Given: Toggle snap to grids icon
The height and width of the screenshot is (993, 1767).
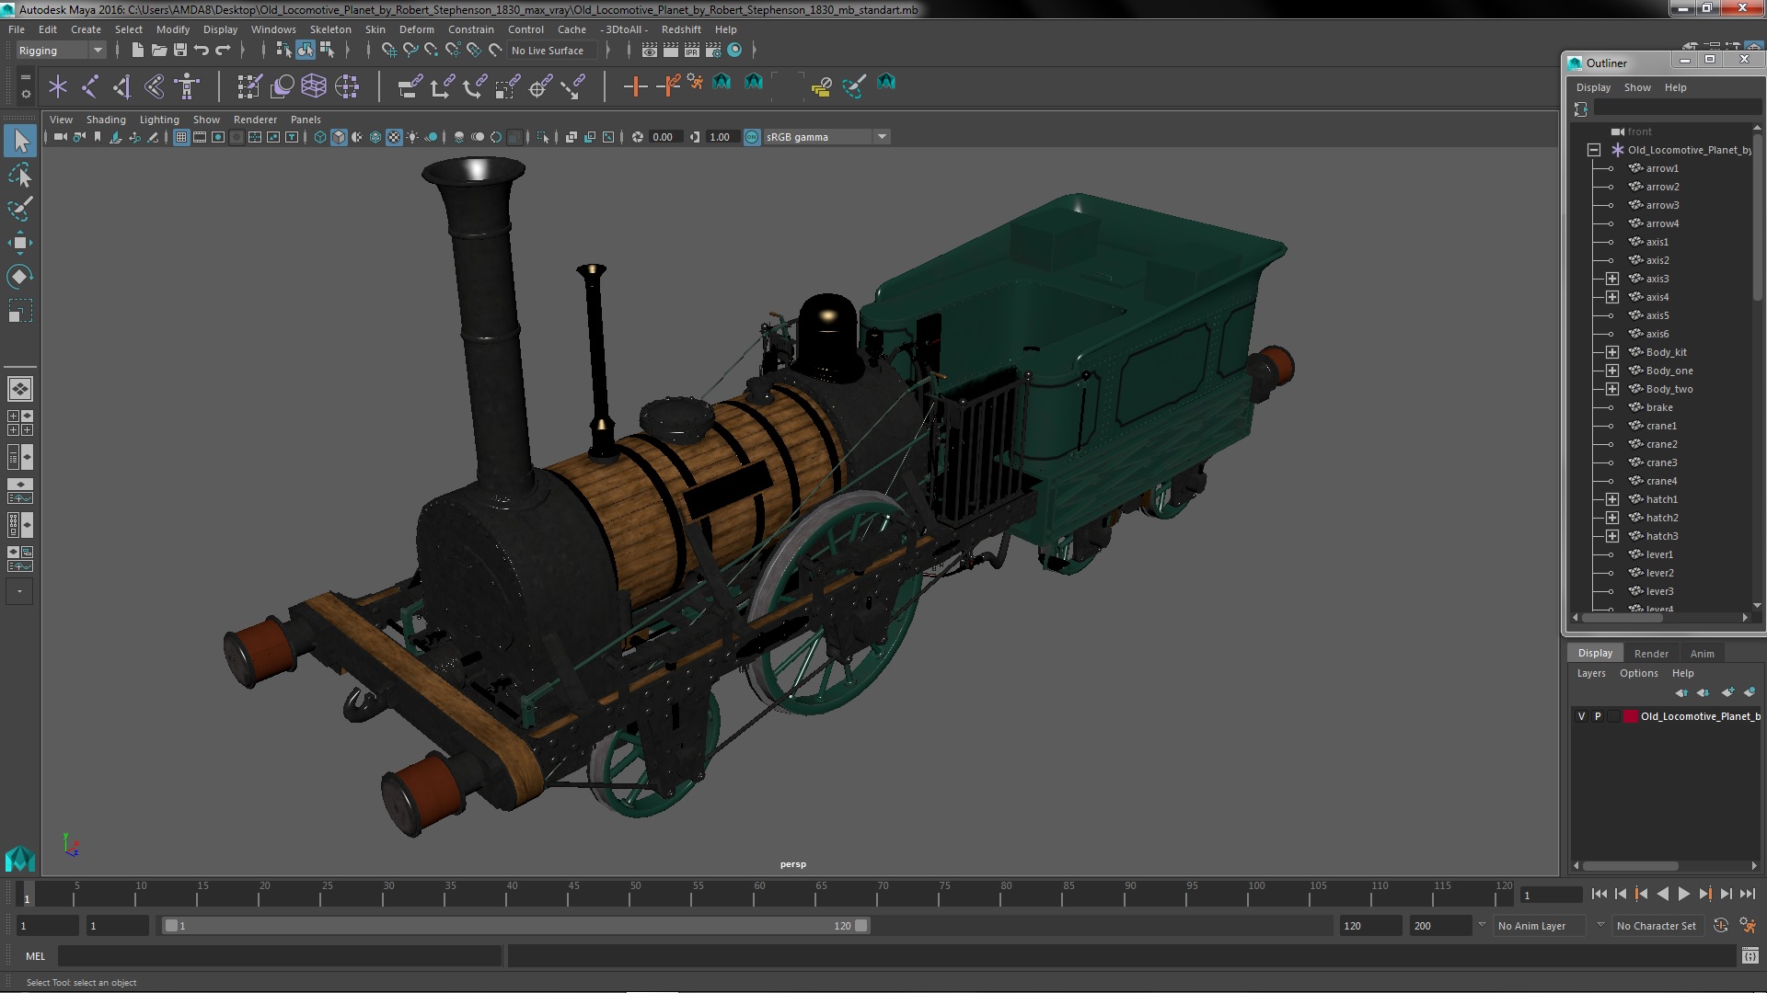Looking at the screenshot, I should pos(389,50).
